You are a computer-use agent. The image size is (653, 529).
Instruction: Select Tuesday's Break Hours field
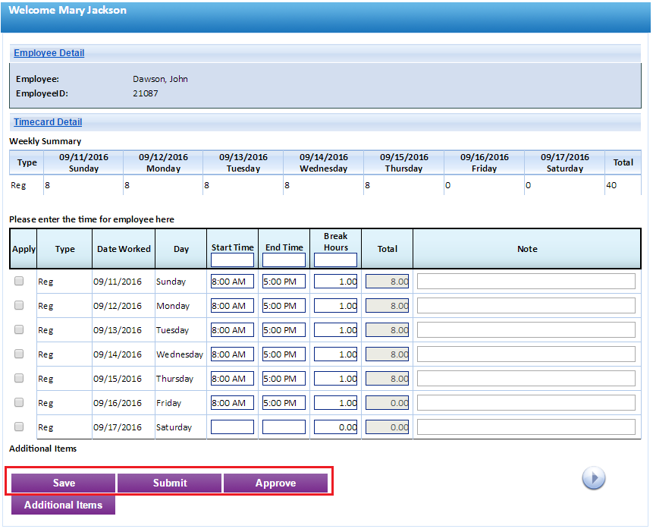(x=336, y=329)
